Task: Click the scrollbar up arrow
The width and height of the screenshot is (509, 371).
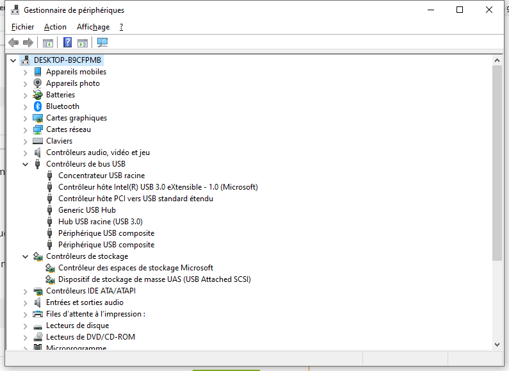Action: click(x=497, y=60)
